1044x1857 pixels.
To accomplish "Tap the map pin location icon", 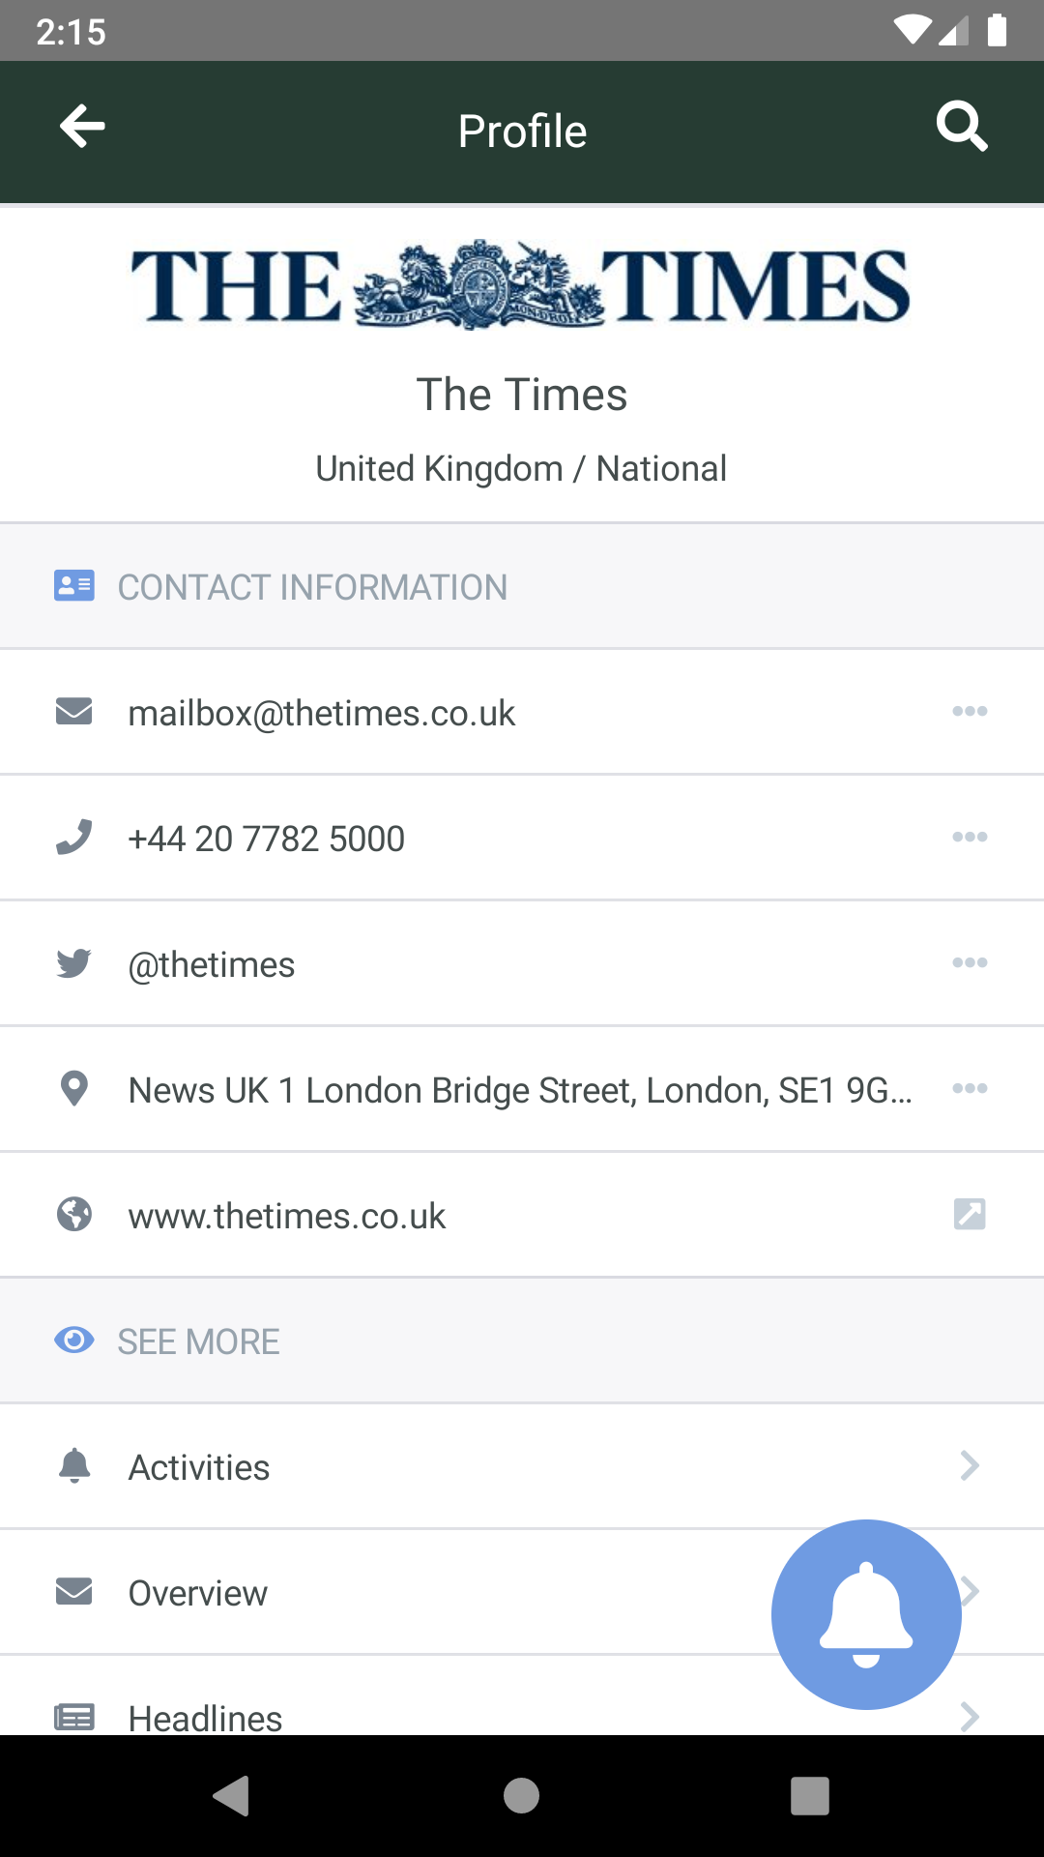I will [74, 1089].
